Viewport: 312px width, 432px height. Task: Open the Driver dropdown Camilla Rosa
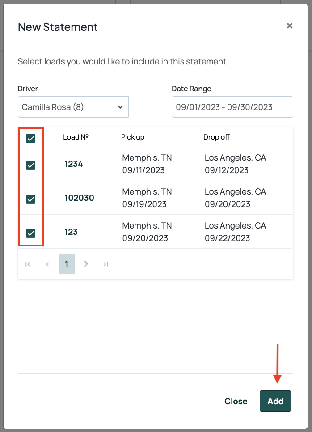(73, 107)
